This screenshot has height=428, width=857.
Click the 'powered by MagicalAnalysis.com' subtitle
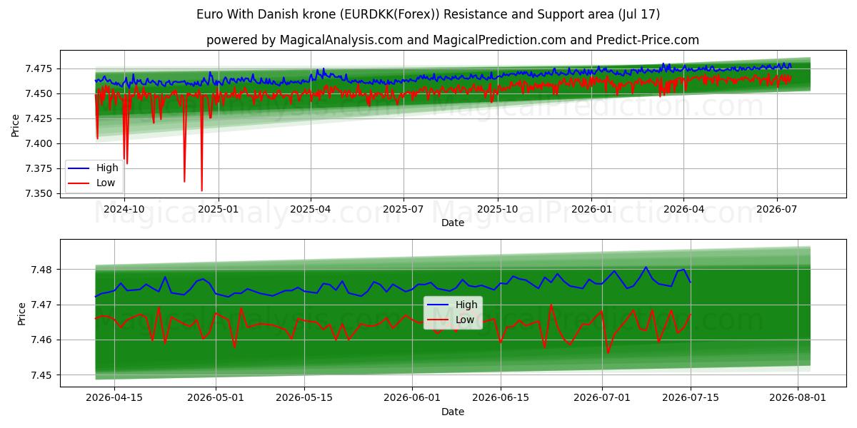(x=453, y=40)
